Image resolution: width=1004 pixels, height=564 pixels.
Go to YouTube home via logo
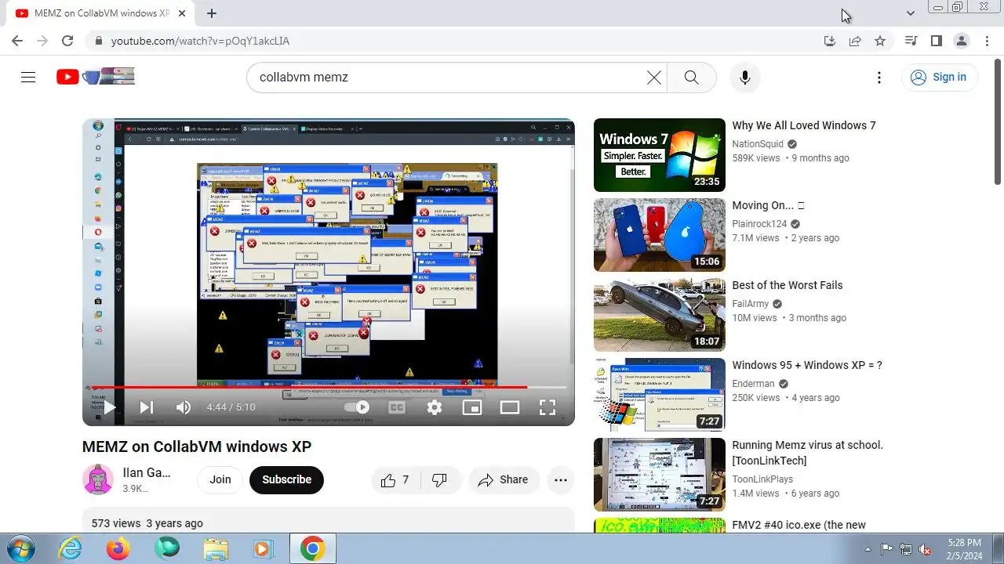(x=95, y=77)
